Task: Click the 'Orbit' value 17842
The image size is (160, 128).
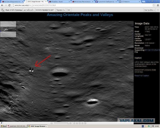Action: (147, 31)
